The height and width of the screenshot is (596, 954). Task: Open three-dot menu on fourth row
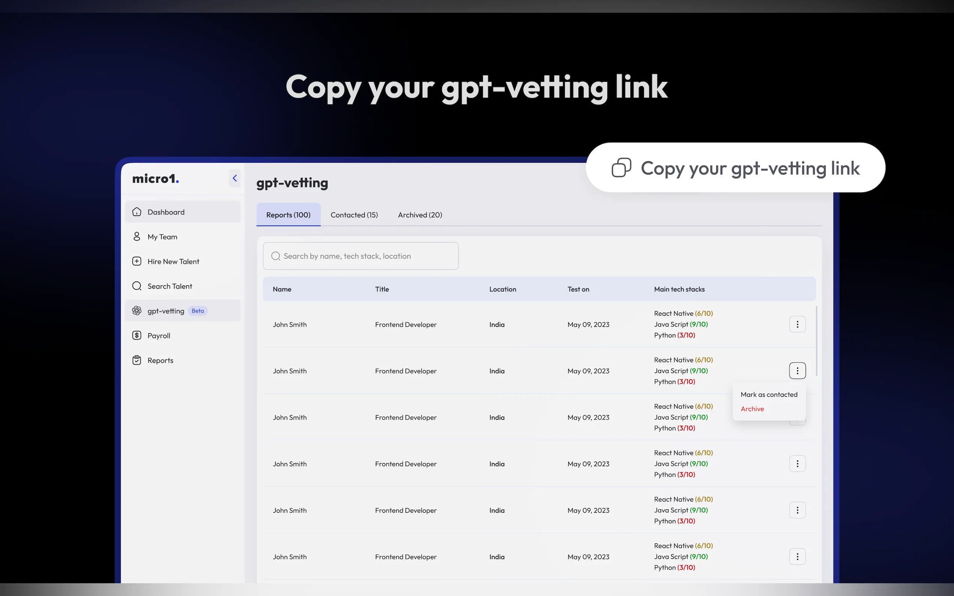(797, 464)
